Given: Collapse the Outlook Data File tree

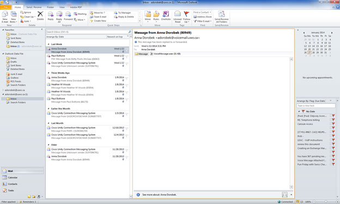Looking at the screenshot, I should (x=3, y=54).
